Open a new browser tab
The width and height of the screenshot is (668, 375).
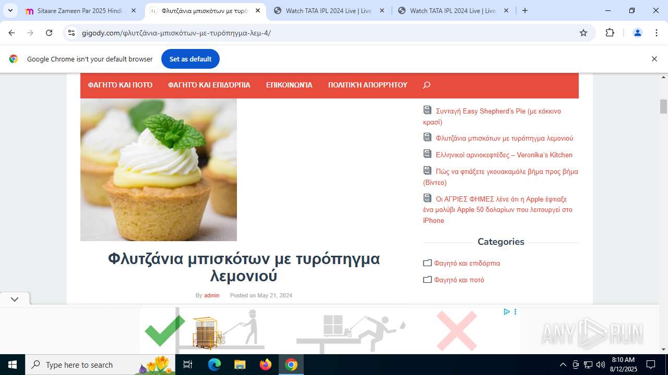(525, 10)
